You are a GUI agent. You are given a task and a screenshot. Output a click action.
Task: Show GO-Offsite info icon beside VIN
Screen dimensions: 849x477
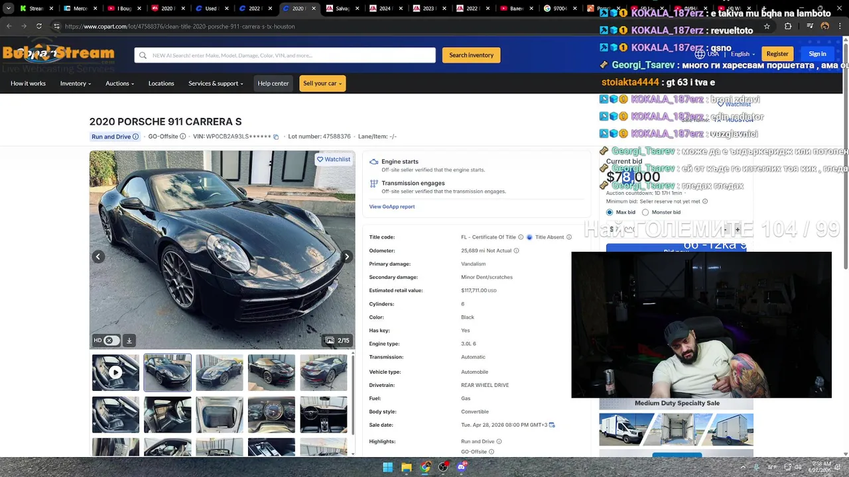[182, 136]
